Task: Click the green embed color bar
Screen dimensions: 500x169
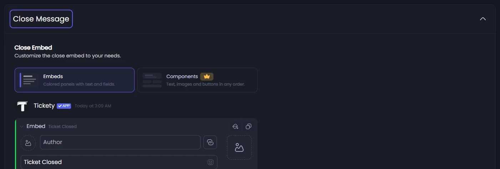Action: click(x=16, y=144)
